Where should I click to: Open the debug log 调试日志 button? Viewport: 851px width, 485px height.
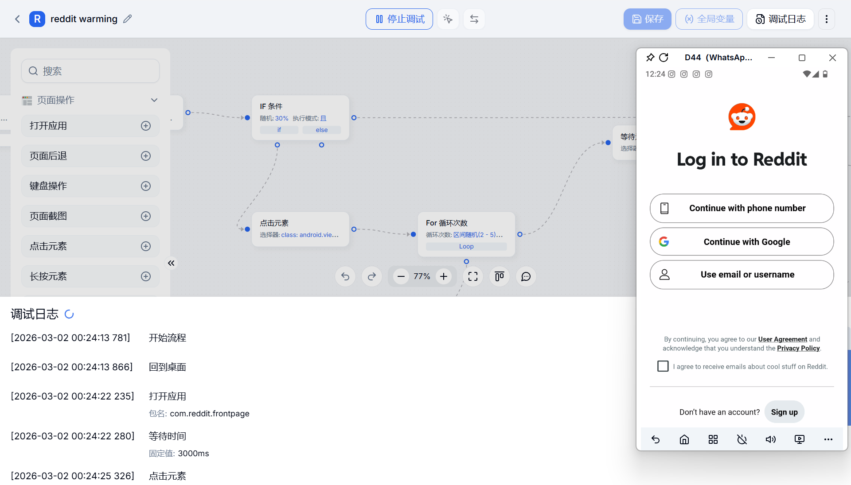tap(781, 19)
